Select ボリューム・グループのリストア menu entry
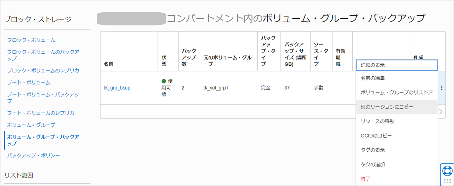 (x=397, y=93)
